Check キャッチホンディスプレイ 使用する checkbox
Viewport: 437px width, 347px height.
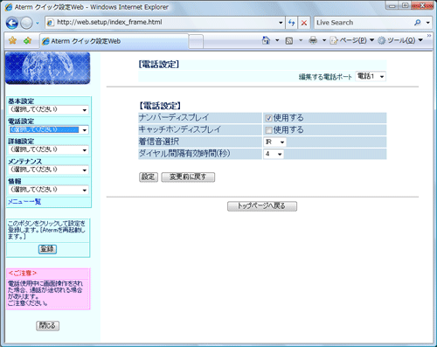[268, 130]
